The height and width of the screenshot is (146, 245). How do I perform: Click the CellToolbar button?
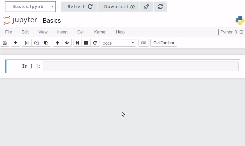click(x=164, y=43)
